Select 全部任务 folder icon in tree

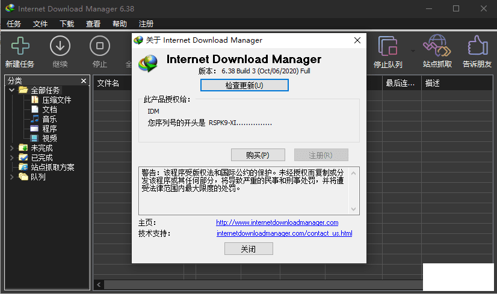click(x=23, y=90)
